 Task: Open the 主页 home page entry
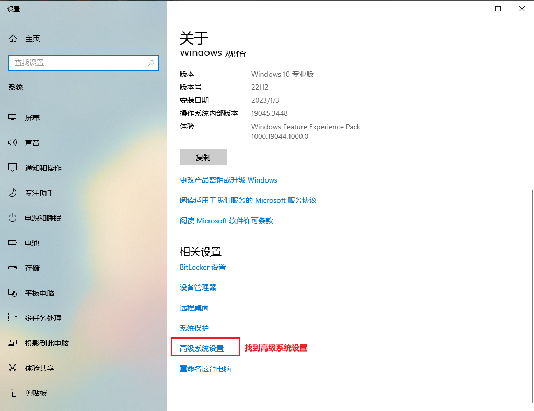(33, 39)
